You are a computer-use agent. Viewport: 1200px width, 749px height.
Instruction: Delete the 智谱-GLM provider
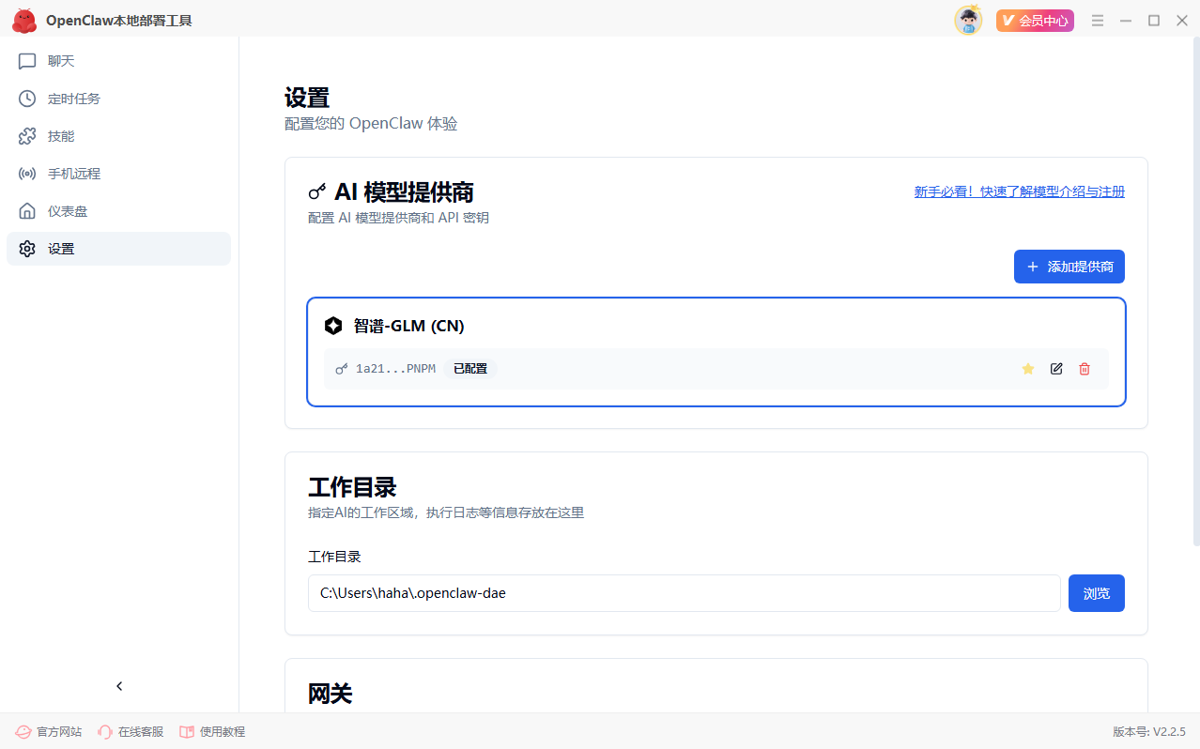1084,369
